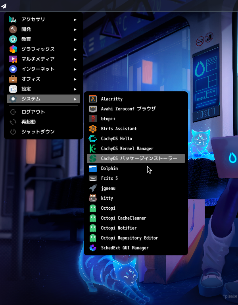Click the Fcitx 5 keyboard icon
This screenshot has height=305, width=238.
[93, 178]
